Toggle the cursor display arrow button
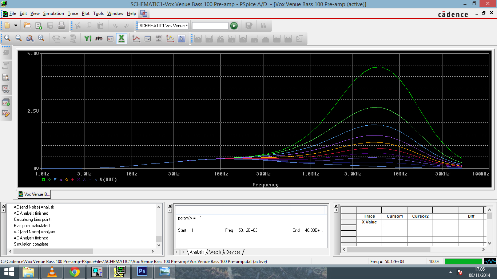The width and height of the screenshot is (497, 279). click(x=182, y=39)
